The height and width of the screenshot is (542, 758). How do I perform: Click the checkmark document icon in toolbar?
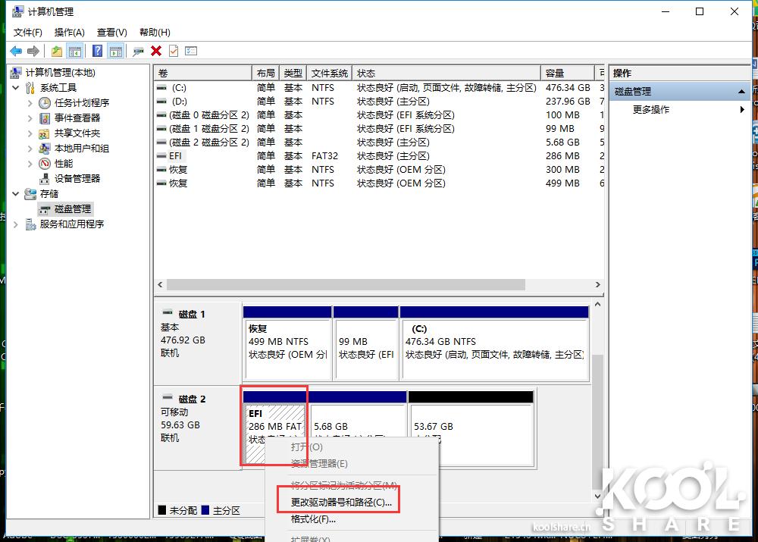[x=173, y=51]
